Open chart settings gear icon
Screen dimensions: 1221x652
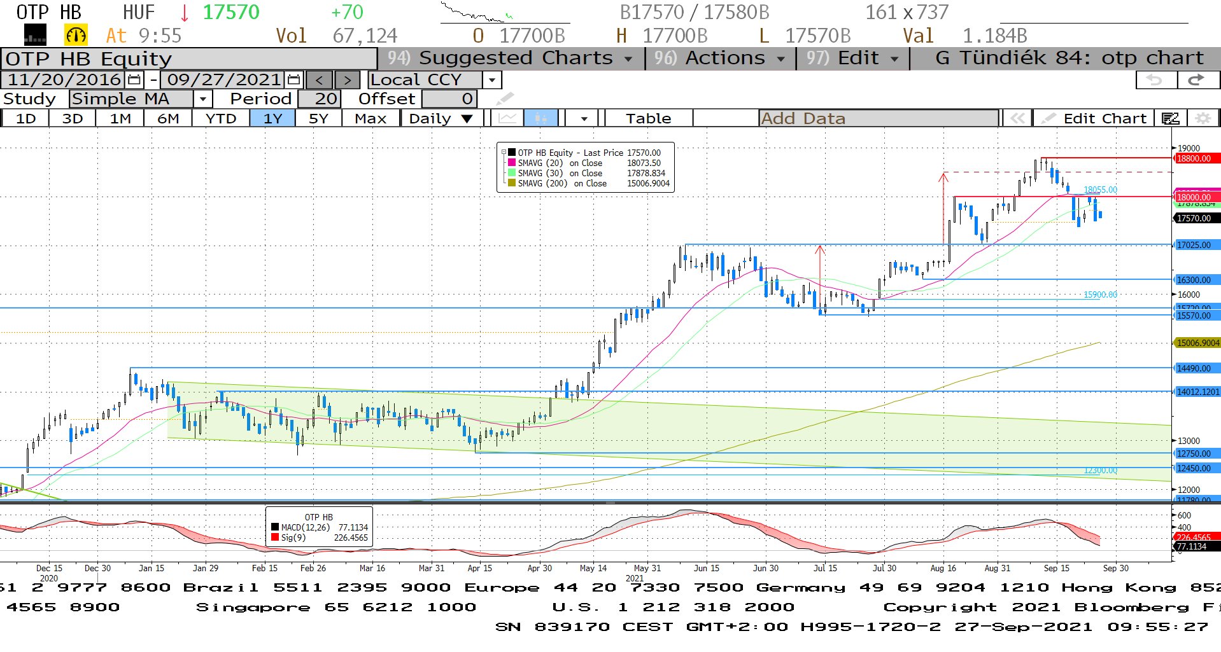pyautogui.click(x=1203, y=118)
